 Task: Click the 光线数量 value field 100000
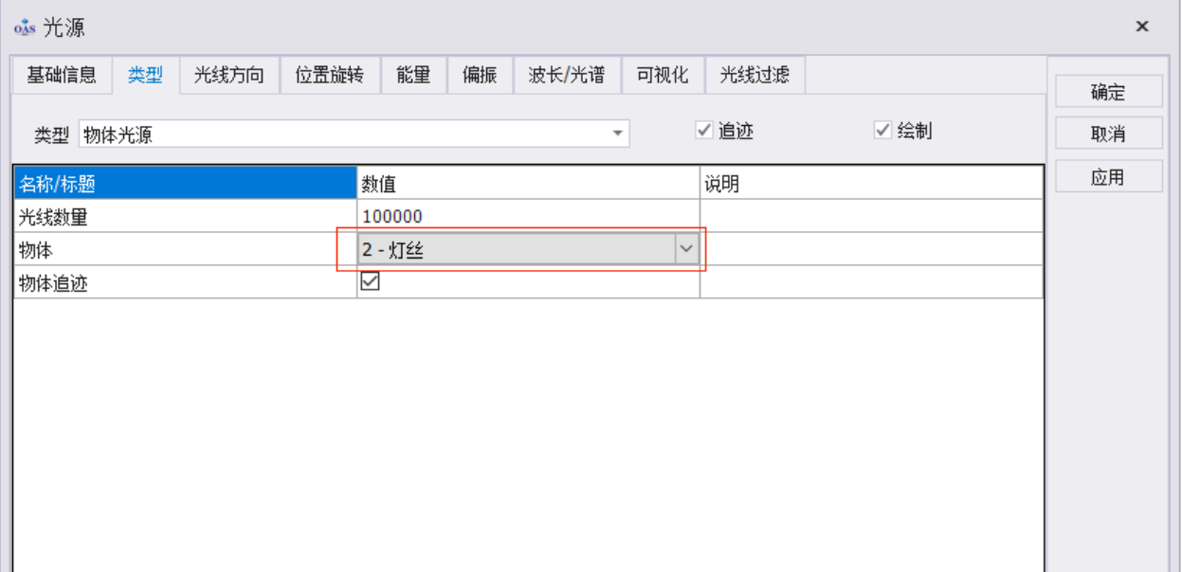click(527, 217)
